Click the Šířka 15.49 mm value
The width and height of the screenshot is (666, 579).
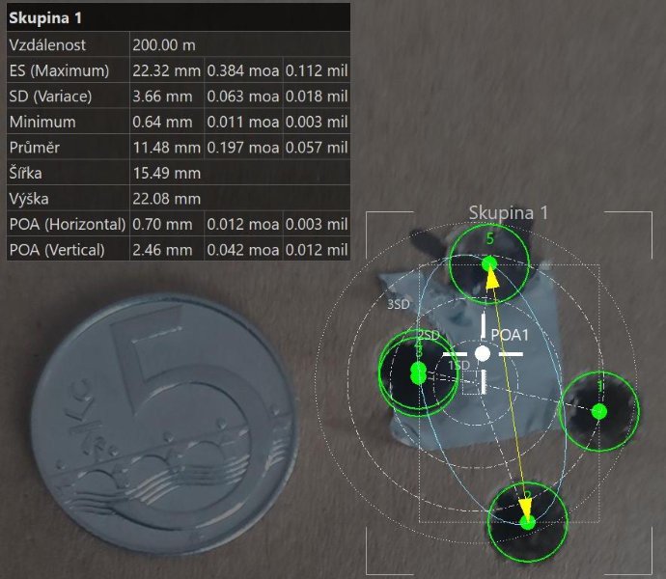[x=165, y=174]
